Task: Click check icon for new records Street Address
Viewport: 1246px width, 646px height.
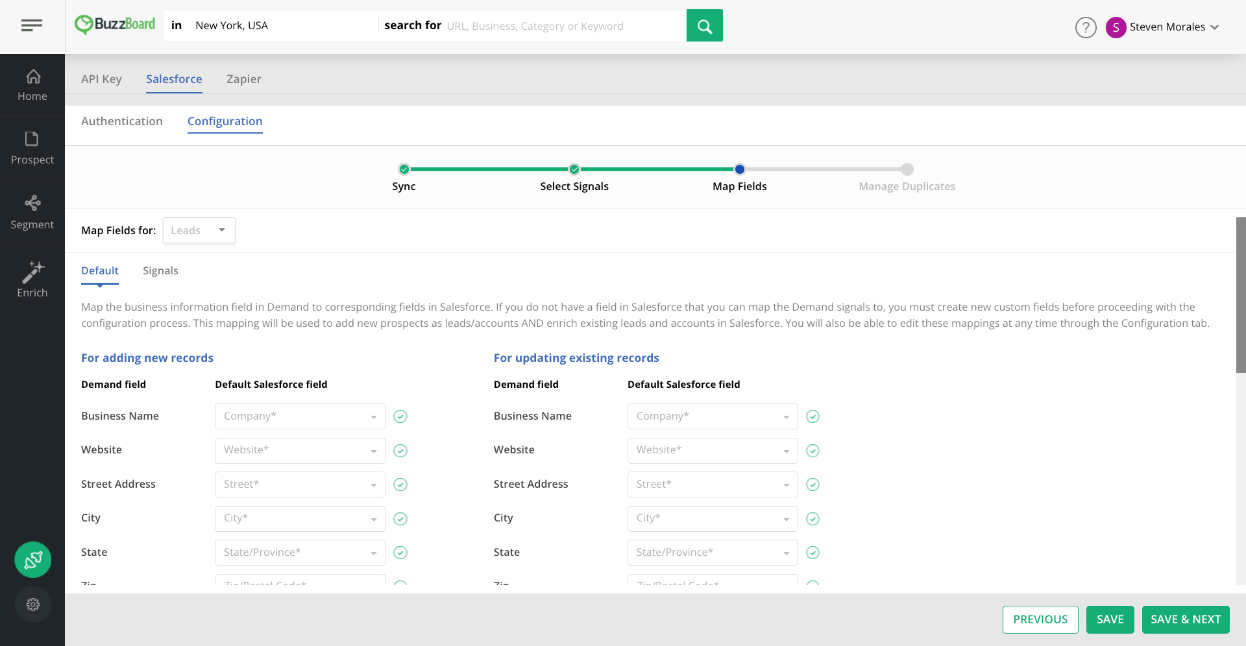Action: 400,484
